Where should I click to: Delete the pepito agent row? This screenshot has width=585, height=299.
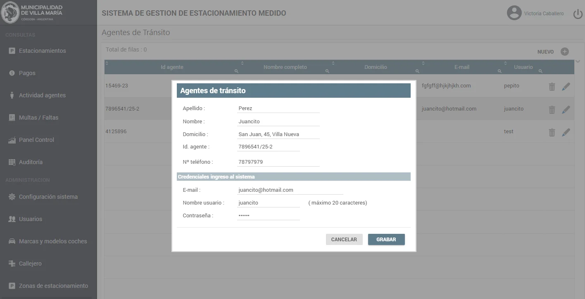coord(552,87)
